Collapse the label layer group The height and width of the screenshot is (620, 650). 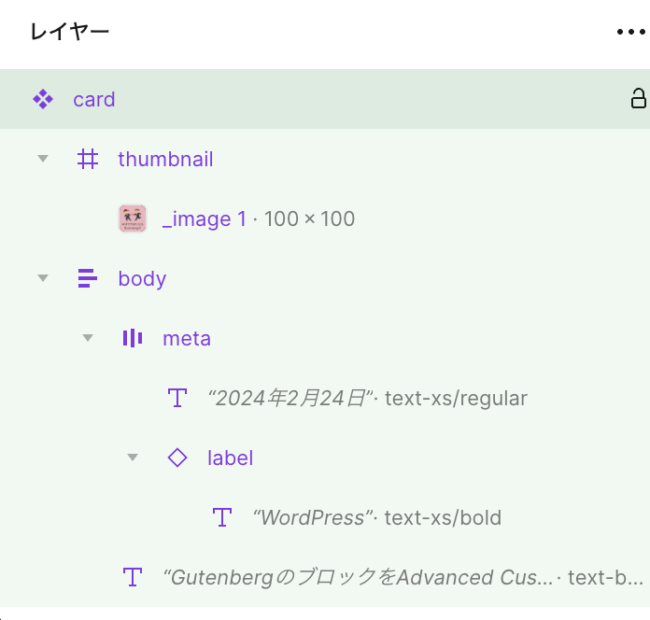click(x=133, y=458)
